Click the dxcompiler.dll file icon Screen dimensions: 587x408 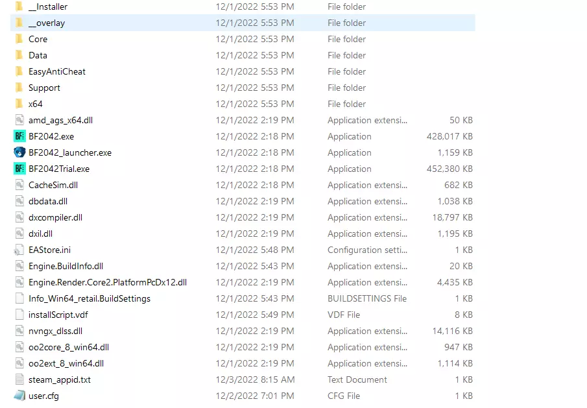pyautogui.click(x=19, y=217)
